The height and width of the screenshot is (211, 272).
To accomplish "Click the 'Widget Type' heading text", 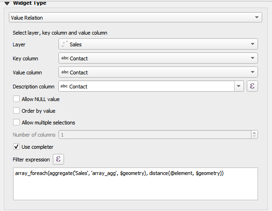I will 29,3.
